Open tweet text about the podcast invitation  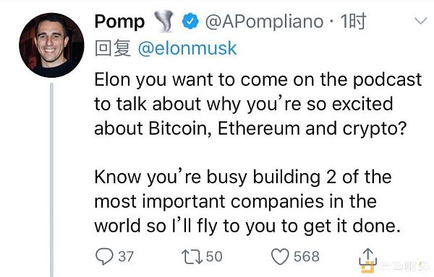pyautogui.click(x=258, y=104)
